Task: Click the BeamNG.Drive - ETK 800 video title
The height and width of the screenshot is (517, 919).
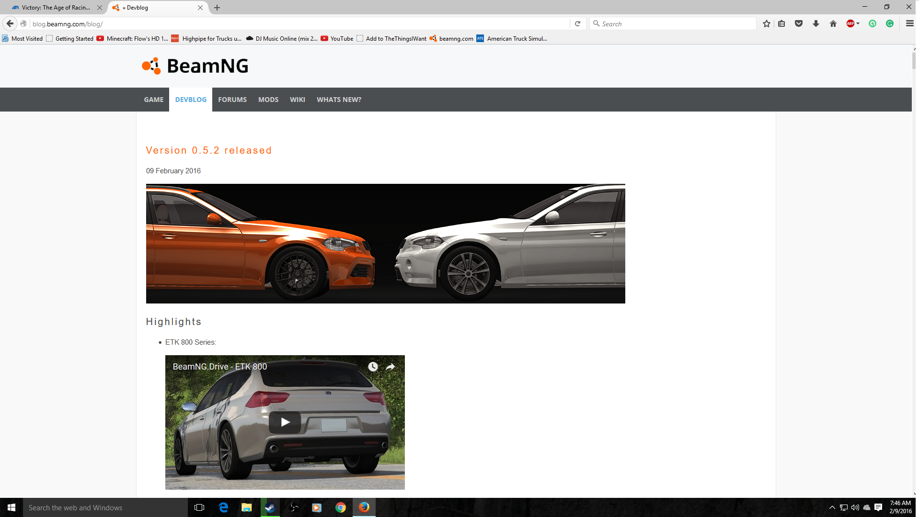Action: click(220, 367)
